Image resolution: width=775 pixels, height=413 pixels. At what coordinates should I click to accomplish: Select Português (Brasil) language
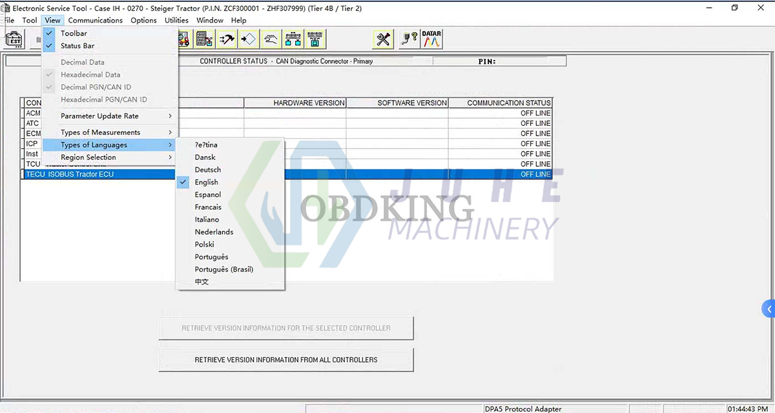[x=224, y=269]
